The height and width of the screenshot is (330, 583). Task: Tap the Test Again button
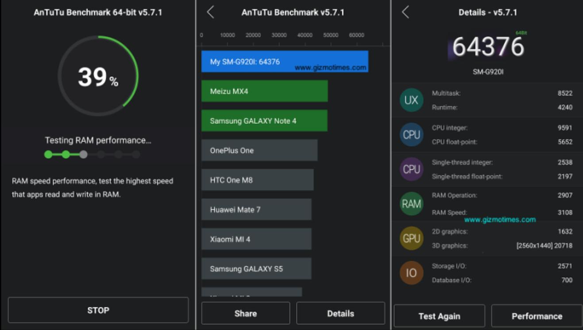(x=439, y=316)
